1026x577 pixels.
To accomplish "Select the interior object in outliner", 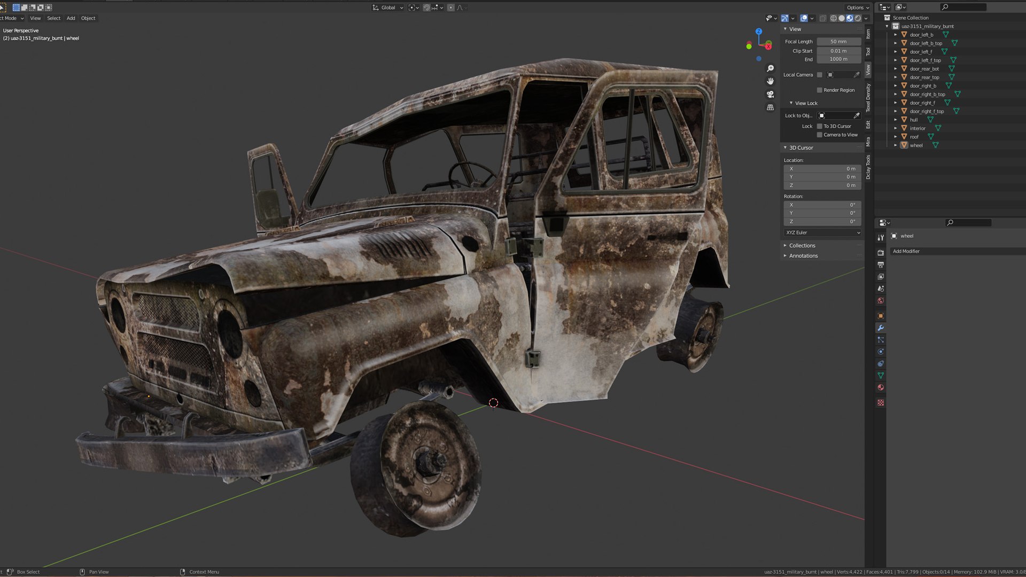I will [918, 129].
